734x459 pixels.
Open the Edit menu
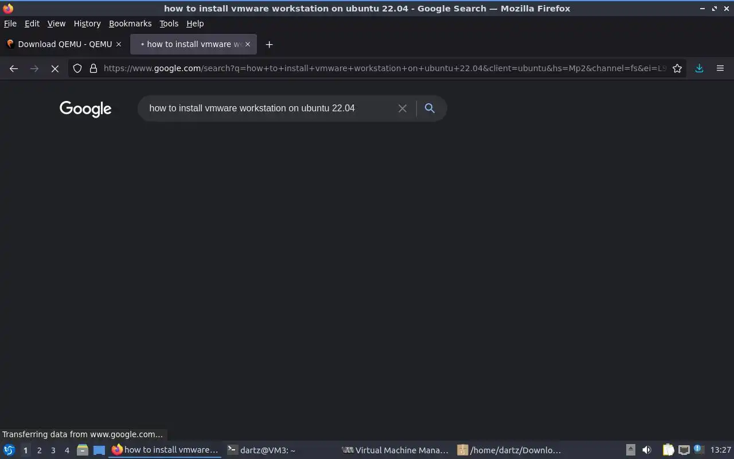tap(32, 24)
